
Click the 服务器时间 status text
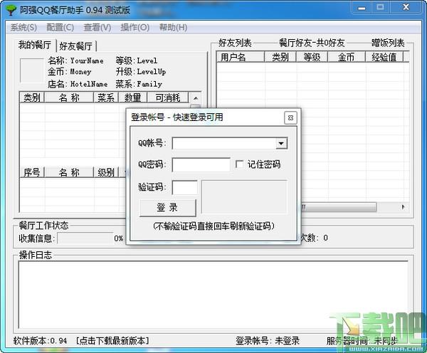362,340
